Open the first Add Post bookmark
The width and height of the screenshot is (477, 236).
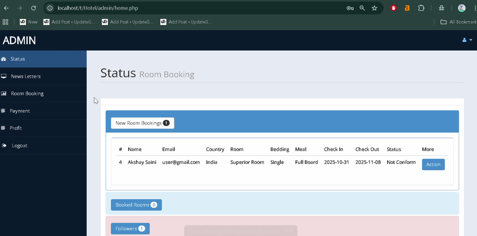69,22
